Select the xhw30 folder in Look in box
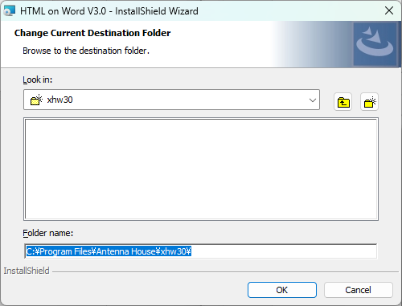Image resolution: width=402 pixels, height=306 pixels. pyautogui.click(x=171, y=100)
